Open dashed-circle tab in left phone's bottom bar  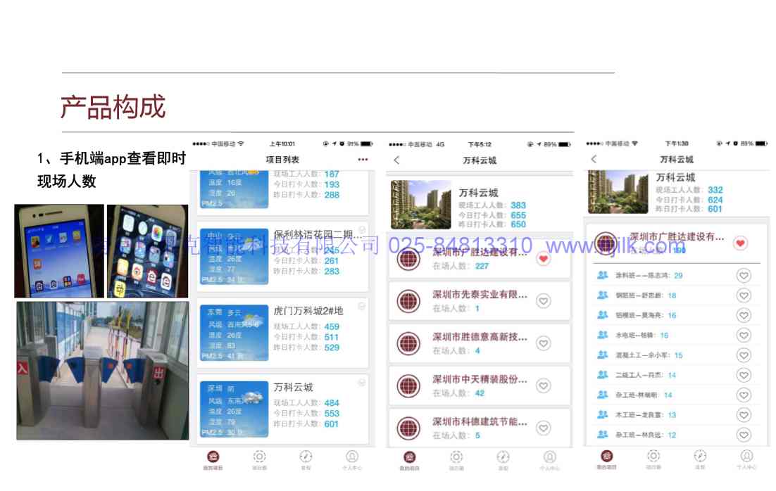(x=259, y=457)
